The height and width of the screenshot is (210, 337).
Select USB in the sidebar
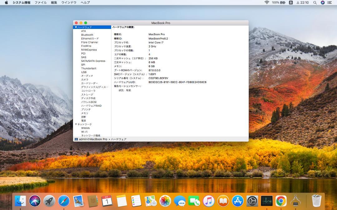tap(84, 72)
